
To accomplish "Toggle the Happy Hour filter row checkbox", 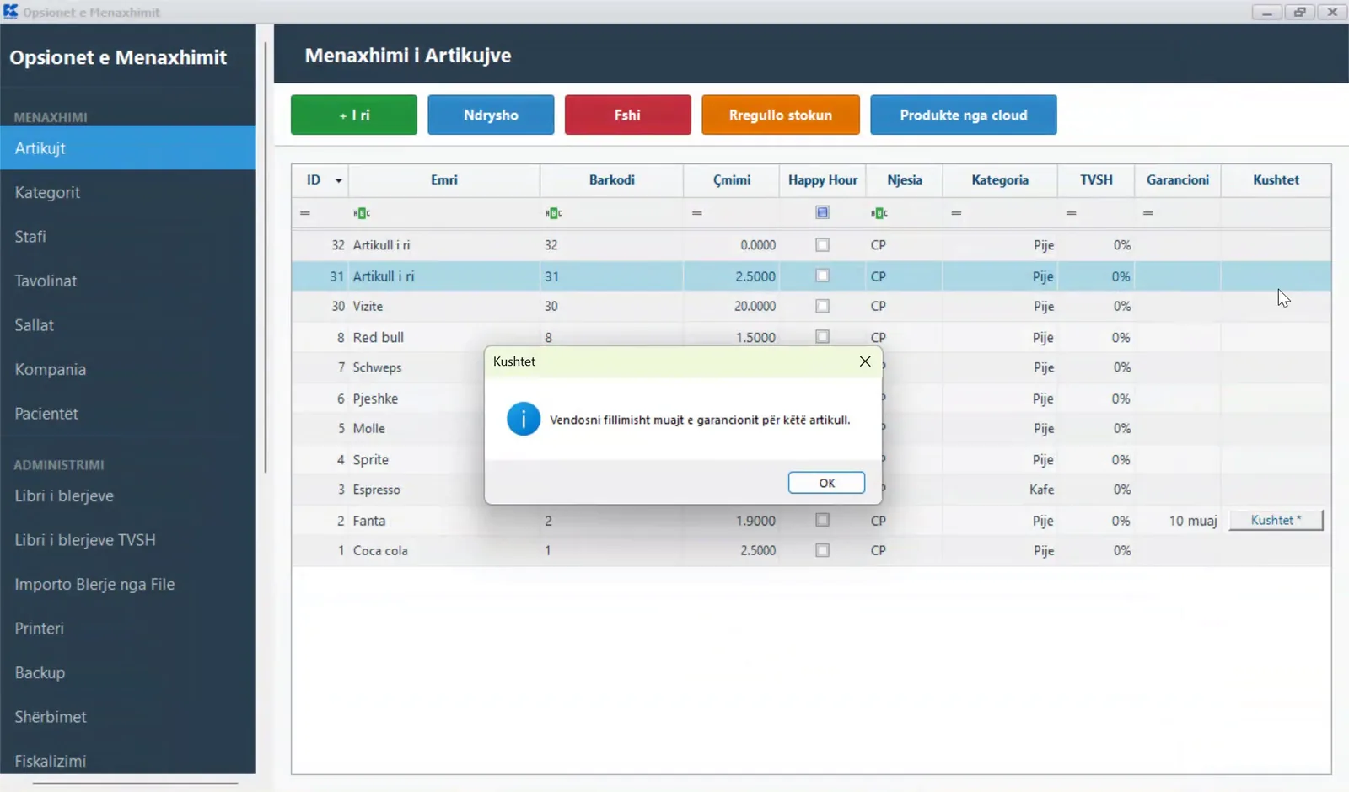I will pos(822,212).
